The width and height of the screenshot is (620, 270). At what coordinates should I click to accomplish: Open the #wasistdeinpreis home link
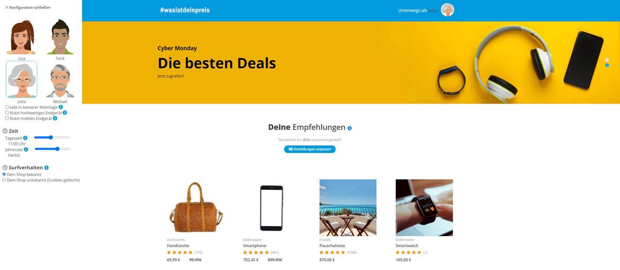pyautogui.click(x=185, y=10)
